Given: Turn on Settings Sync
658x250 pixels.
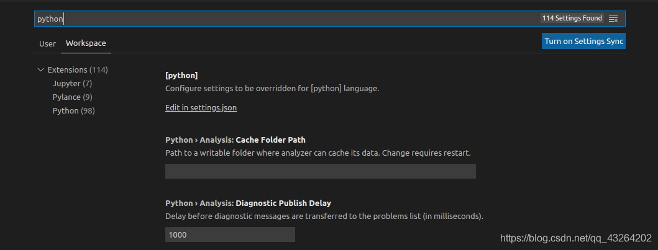Looking at the screenshot, I should (x=583, y=42).
